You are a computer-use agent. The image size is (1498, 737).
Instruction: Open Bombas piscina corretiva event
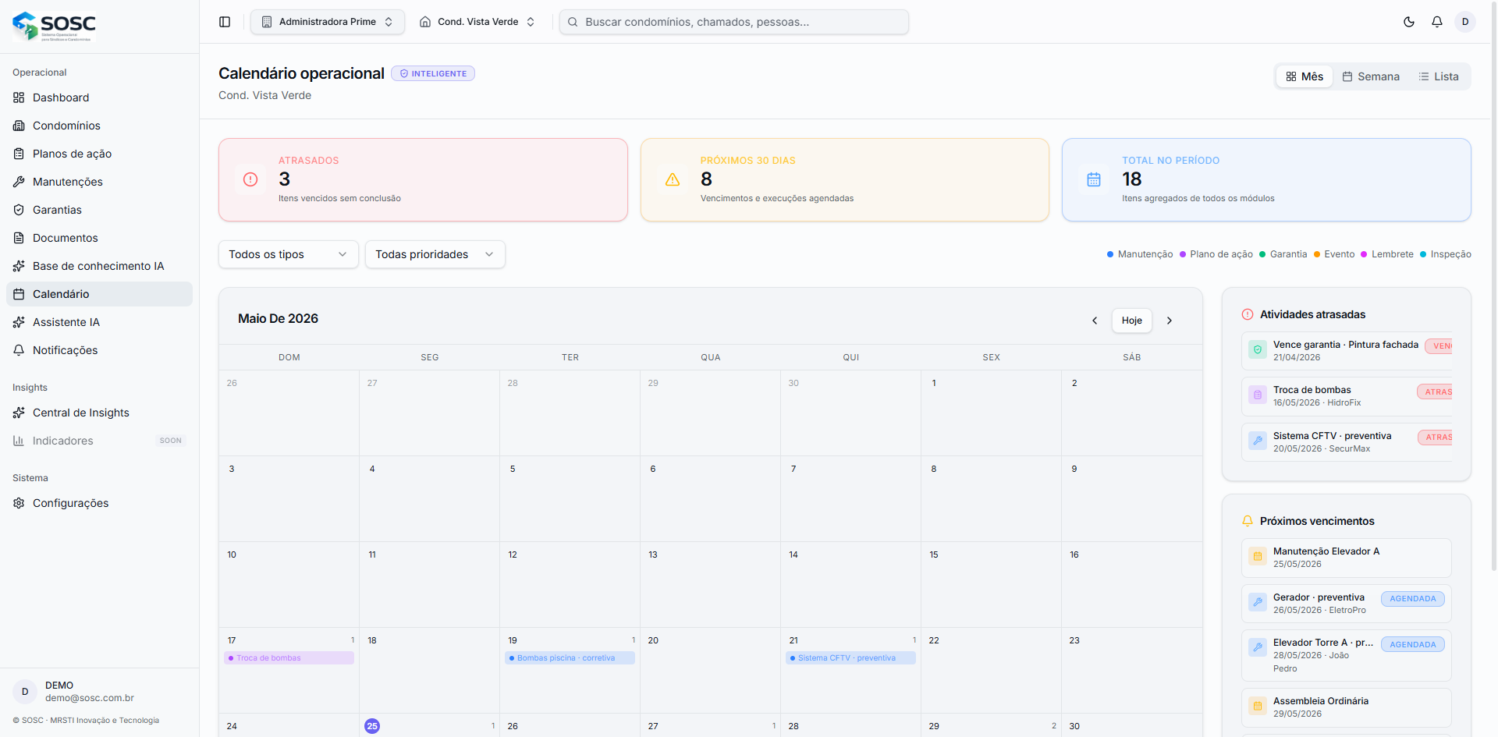point(570,658)
